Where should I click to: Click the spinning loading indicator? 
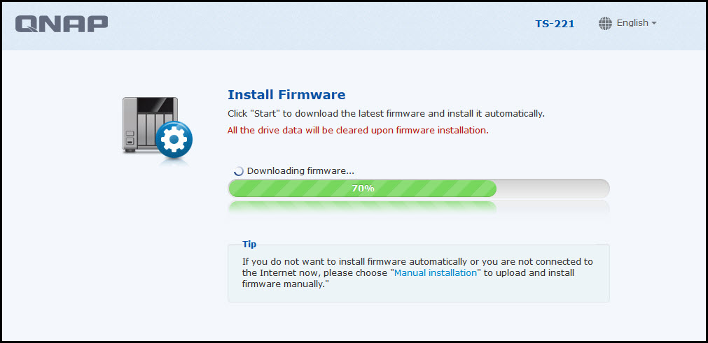click(x=238, y=171)
